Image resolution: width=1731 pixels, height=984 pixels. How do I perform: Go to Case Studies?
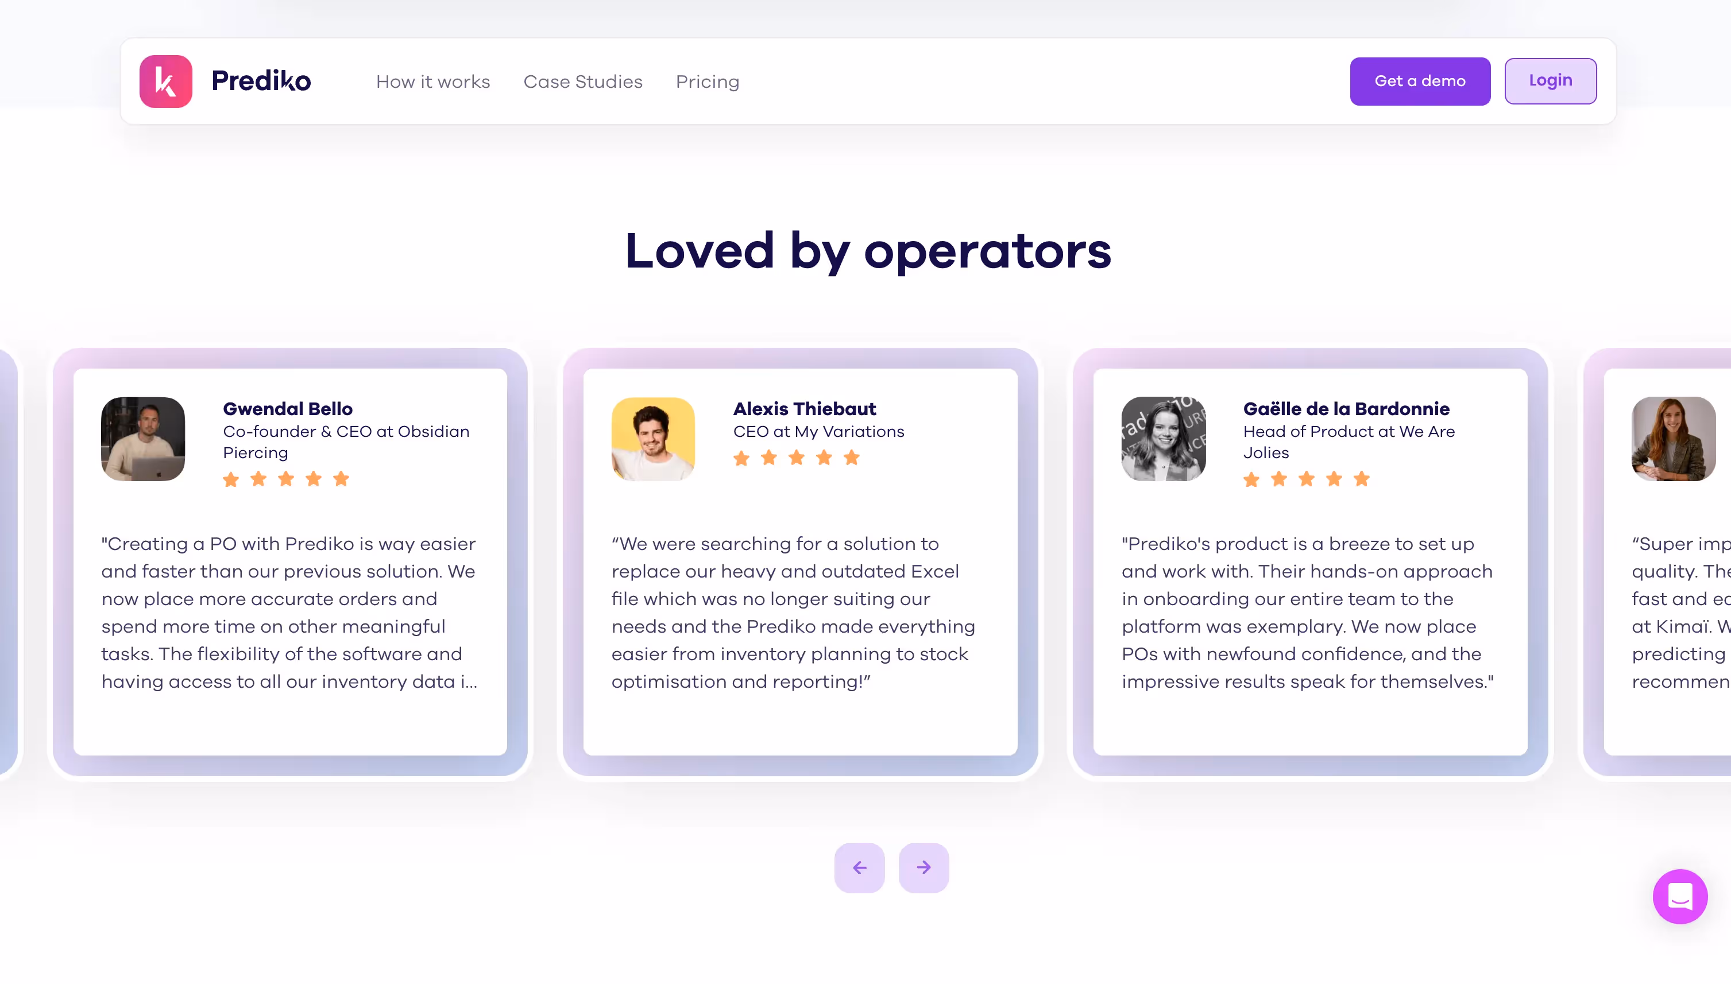point(582,82)
